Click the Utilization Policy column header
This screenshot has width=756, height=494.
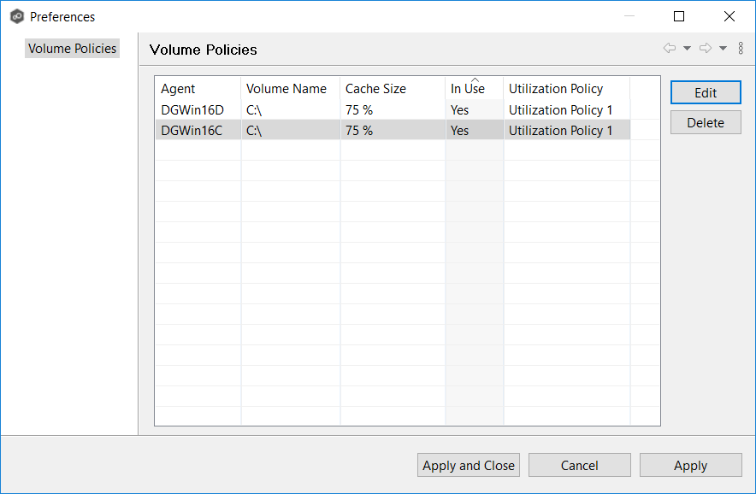click(565, 89)
